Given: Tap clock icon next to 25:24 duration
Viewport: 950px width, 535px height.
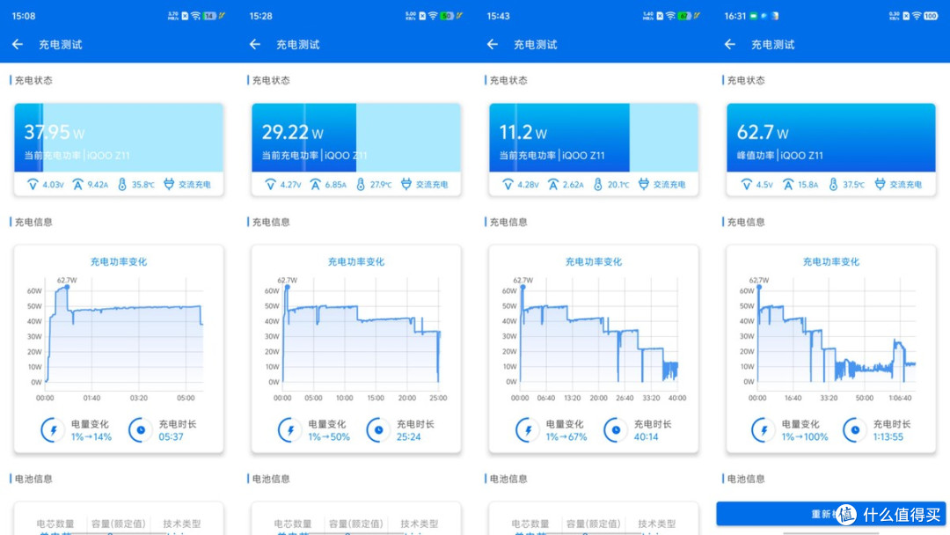Looking at the screenshot, I should 378,430.
